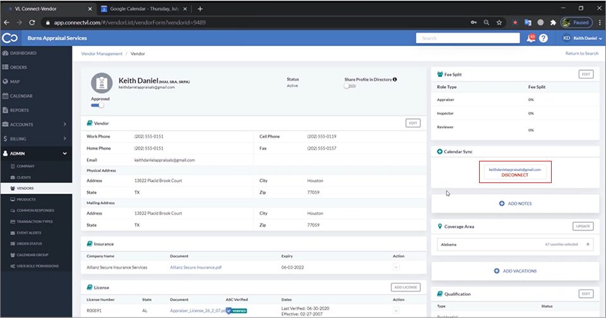Click the ASC Verified badge icon
The width and height of the screenshot is (606, 318).
tap(237, 310)
